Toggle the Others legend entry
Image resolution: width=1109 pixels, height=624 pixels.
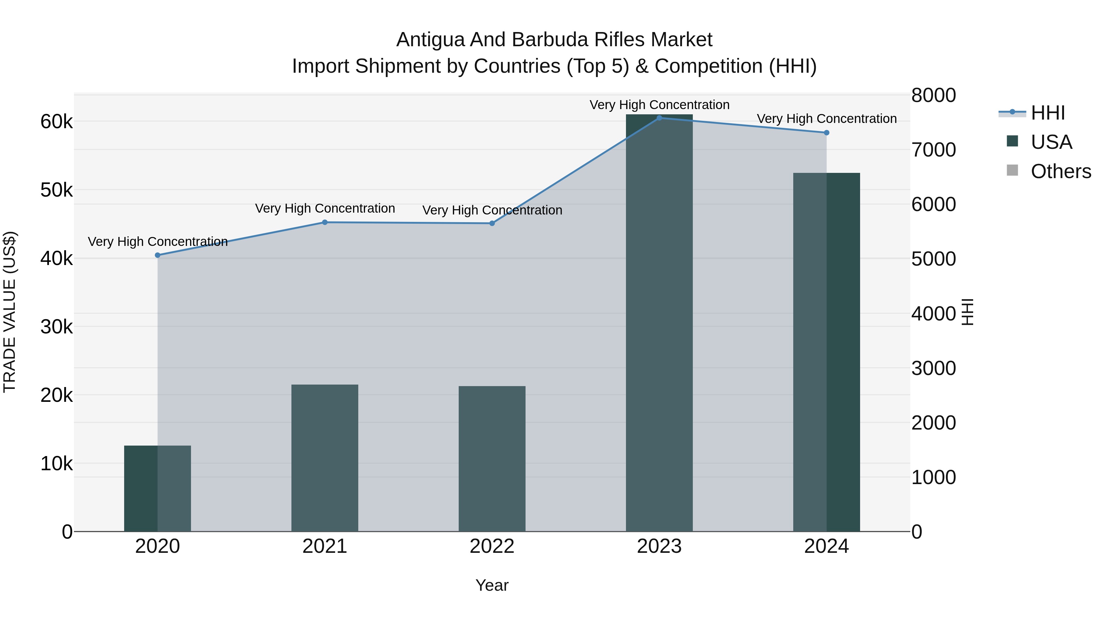pos(1049,171)
